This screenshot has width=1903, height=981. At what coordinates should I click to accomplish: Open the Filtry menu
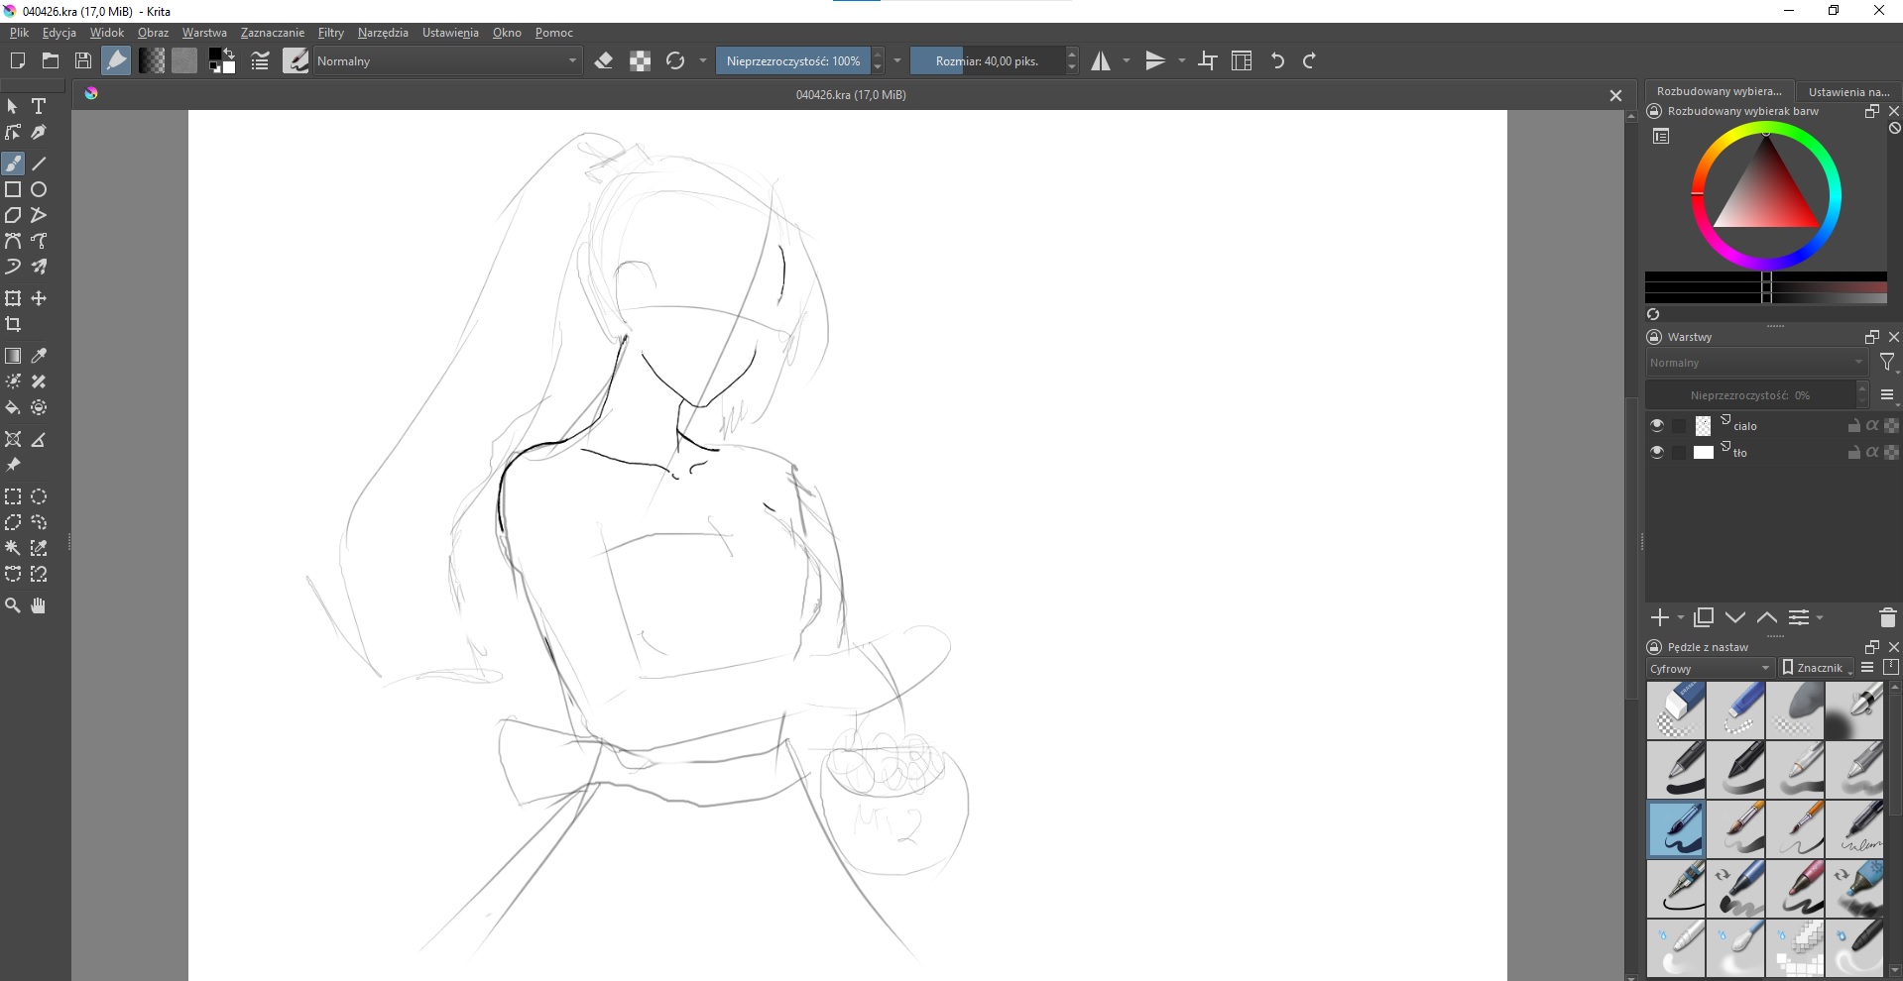[x=330, y=33]
